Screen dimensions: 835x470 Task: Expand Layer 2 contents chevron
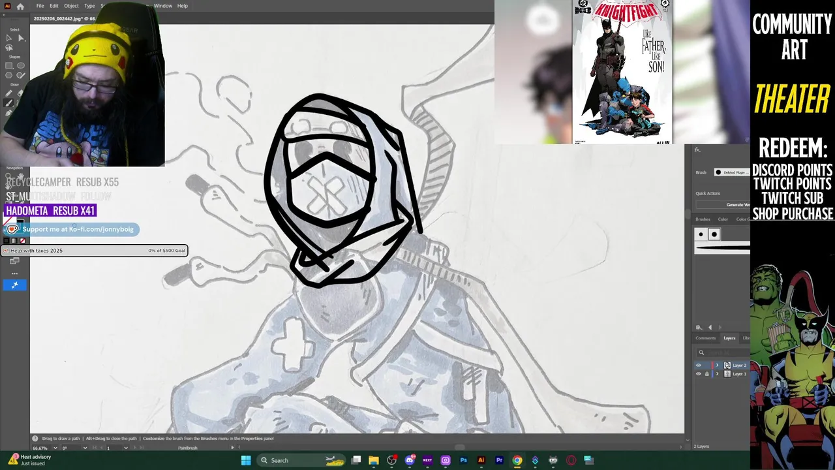[717, 366]
